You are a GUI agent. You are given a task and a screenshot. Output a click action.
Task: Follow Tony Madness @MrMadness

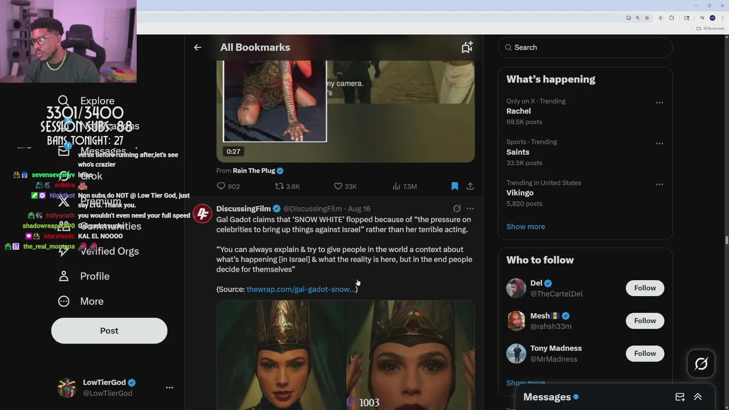[x=645, y=354]
